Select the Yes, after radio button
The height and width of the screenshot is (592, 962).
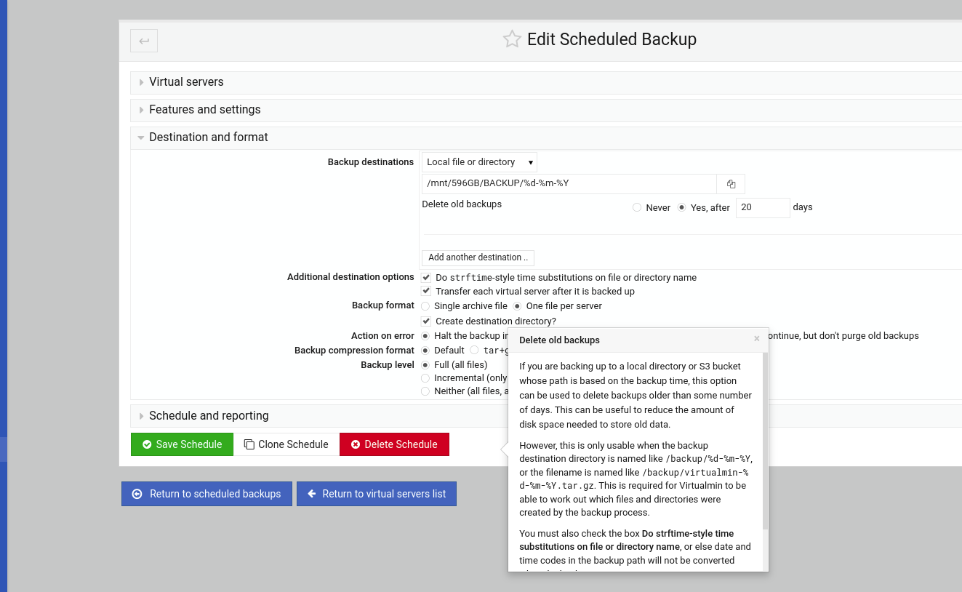pyautogui.click(x=681, y=208)
